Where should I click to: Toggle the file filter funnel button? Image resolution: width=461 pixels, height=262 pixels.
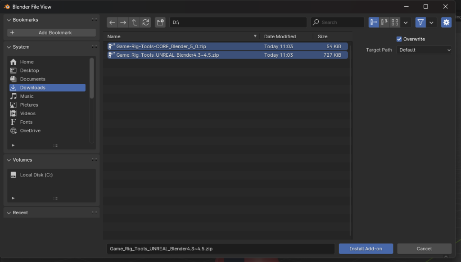[420, 23]
